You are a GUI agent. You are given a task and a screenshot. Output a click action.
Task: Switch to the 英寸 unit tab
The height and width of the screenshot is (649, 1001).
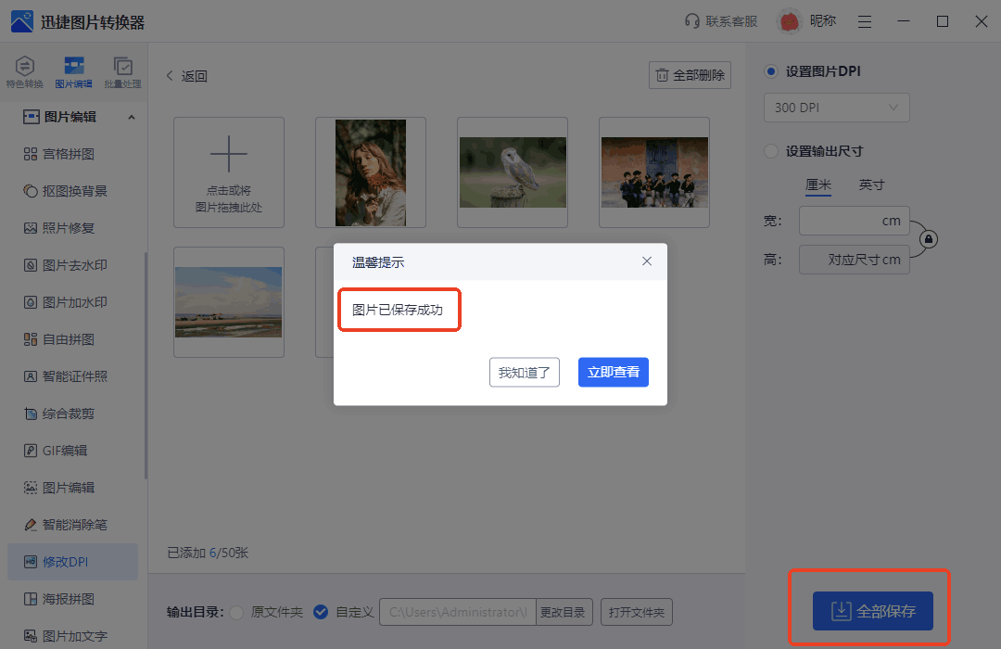pos(871,185)
